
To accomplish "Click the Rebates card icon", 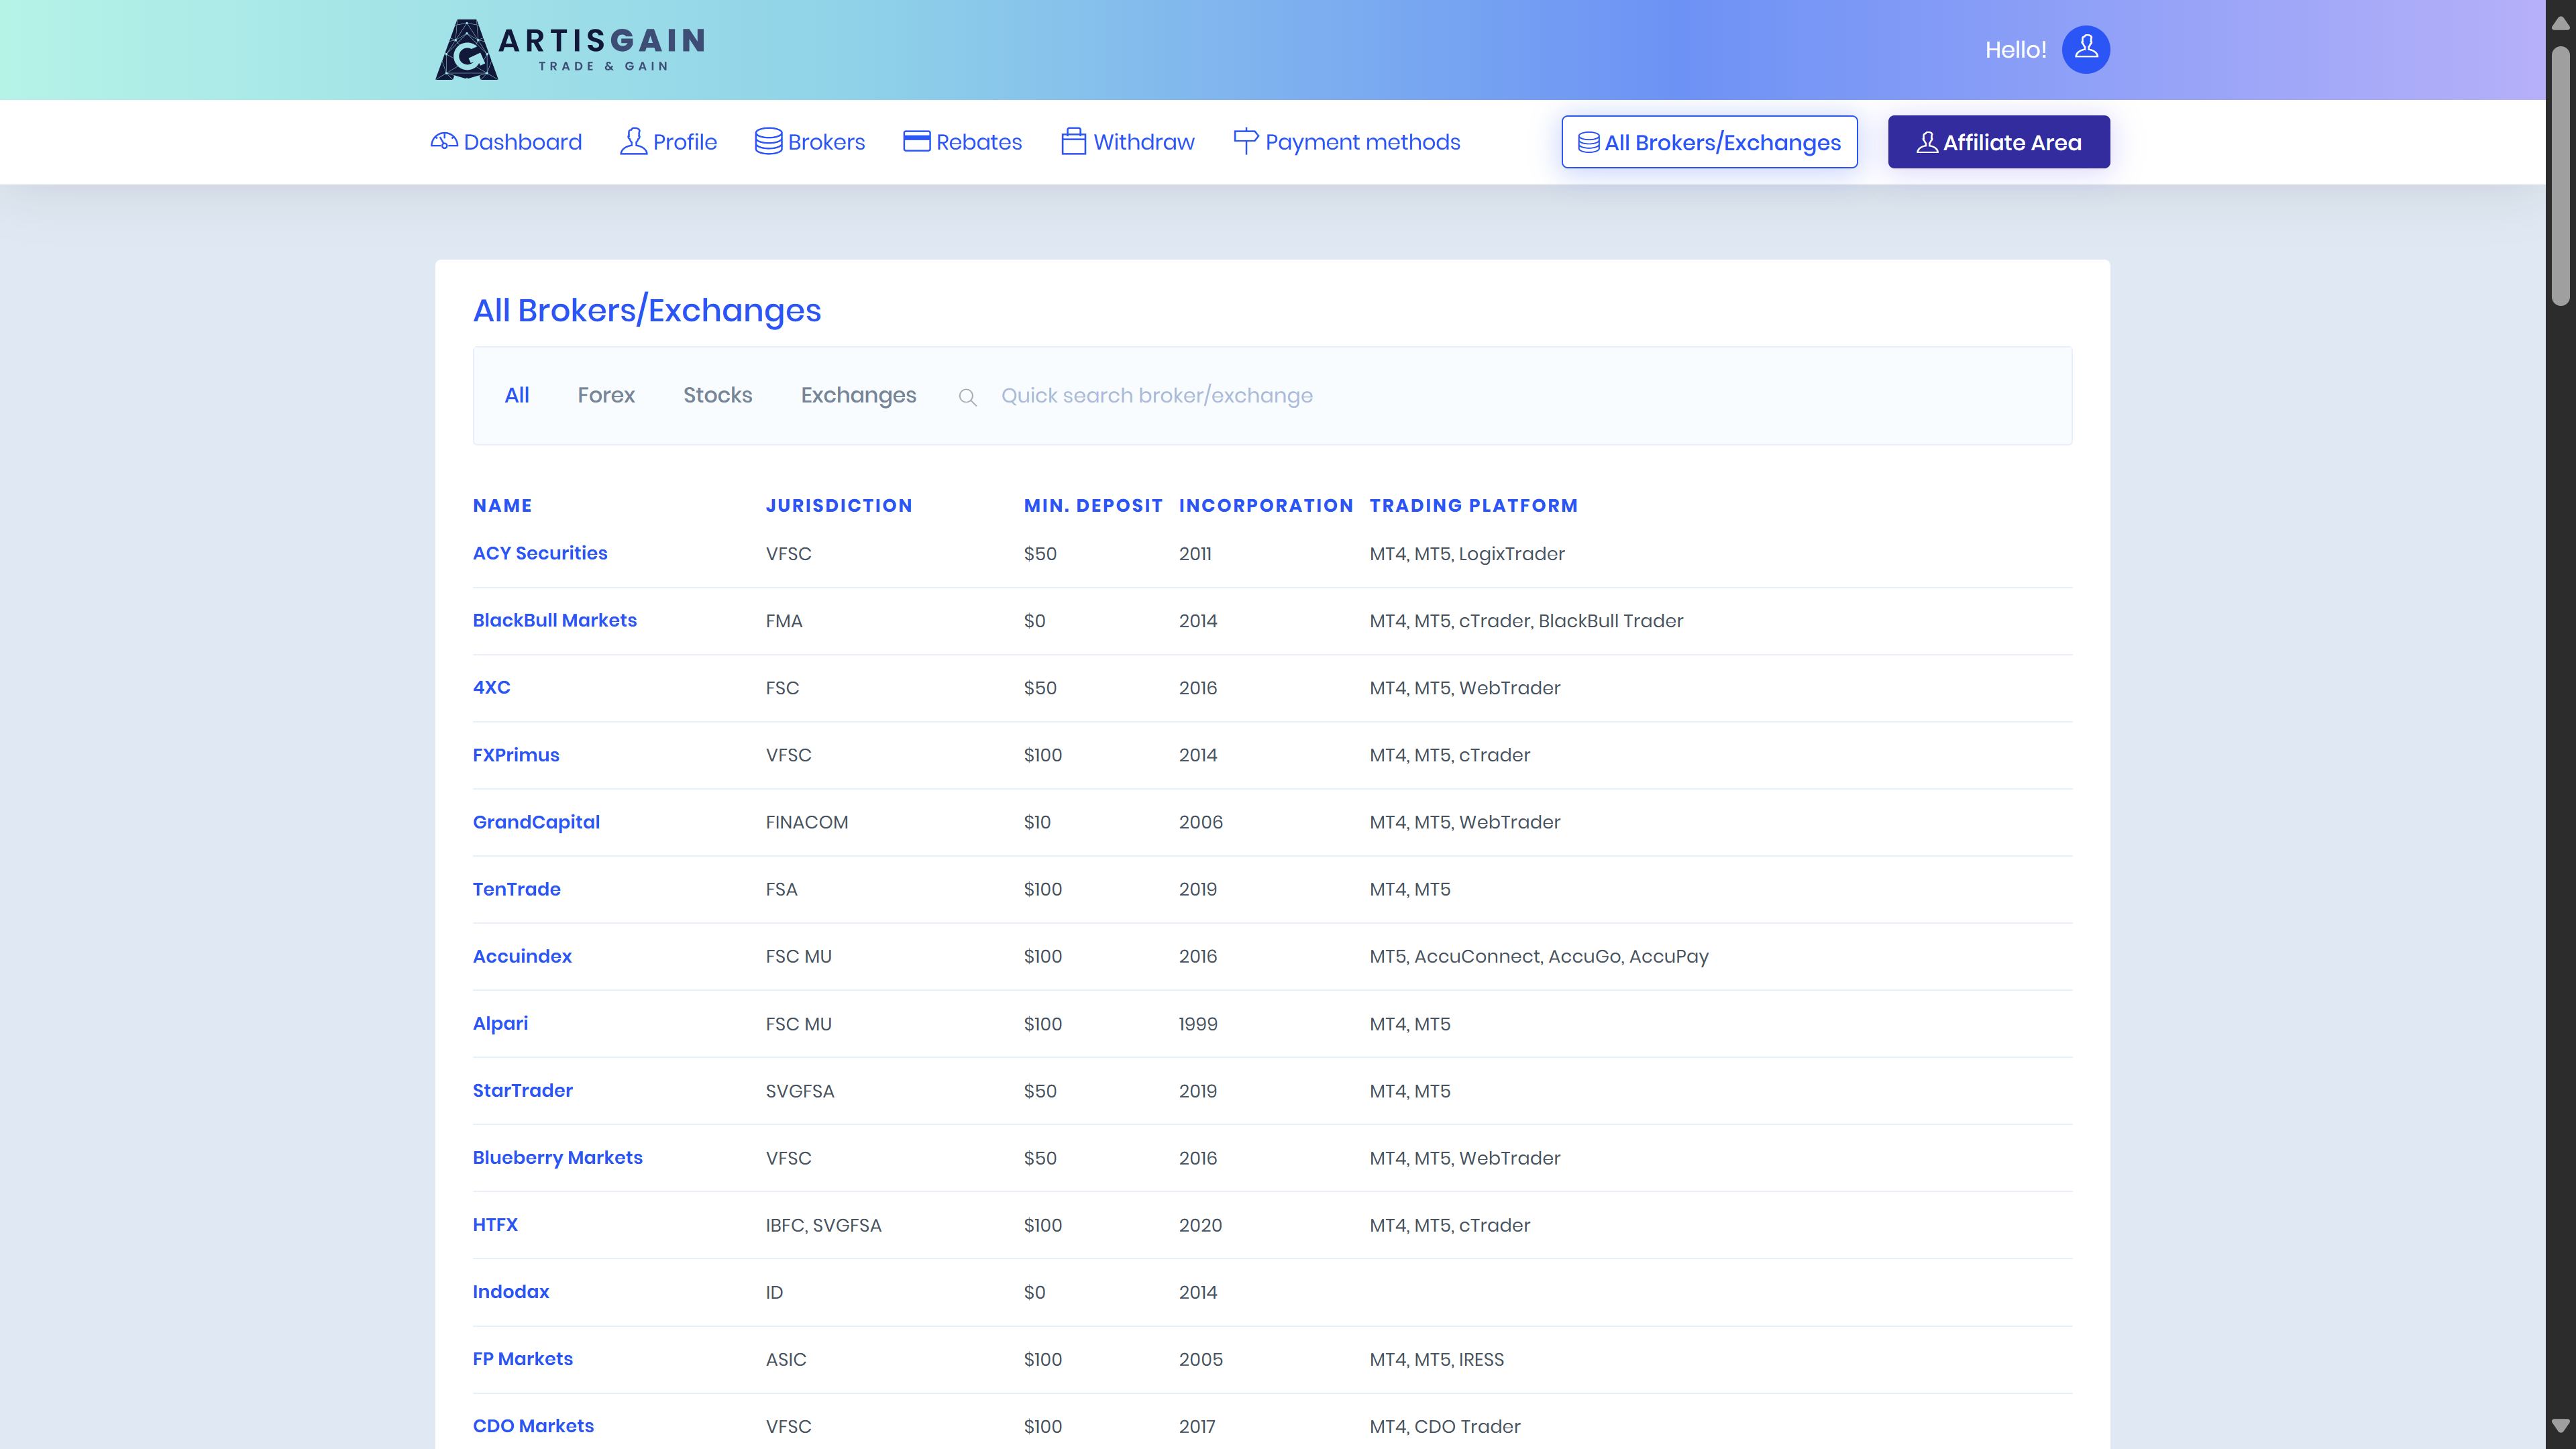I will point(917,141).
